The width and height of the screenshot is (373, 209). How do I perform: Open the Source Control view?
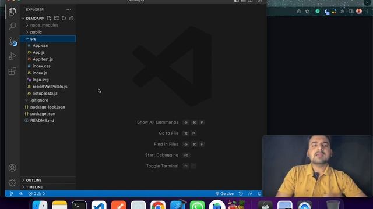[13, 41]
